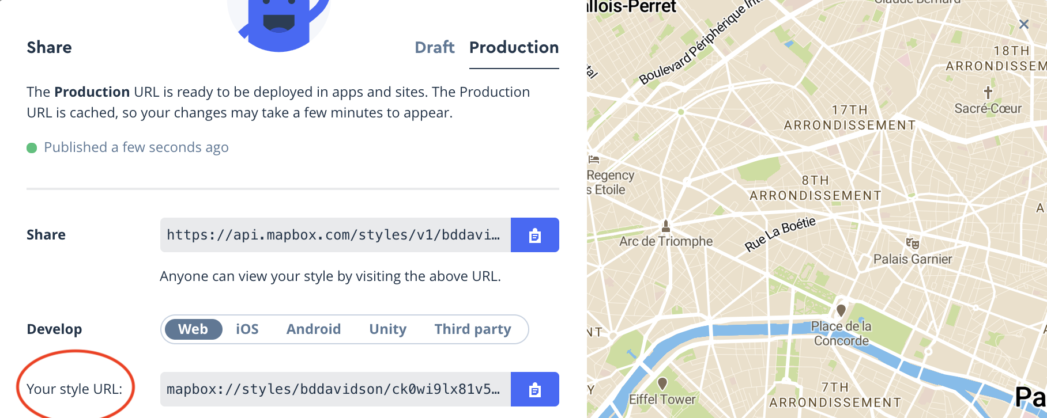Viewport: 1047px width, 418px height.
Task: Choose the Unity develop option
Action: pos(388,329)
